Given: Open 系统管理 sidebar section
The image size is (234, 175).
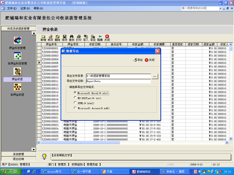Looking at the screenshot, I should (x=18, y=154).
